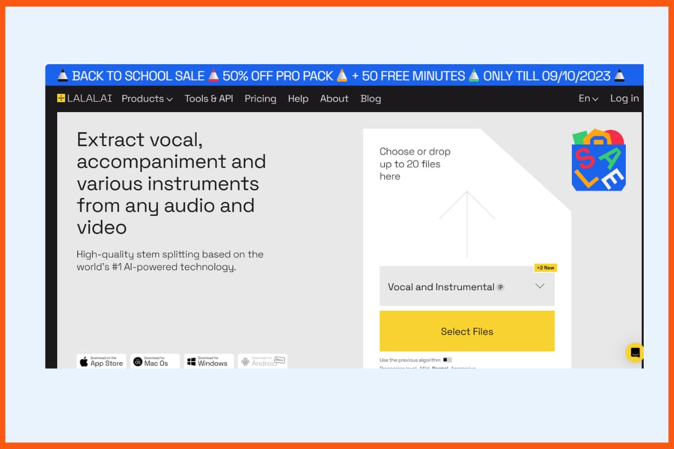Click the Log in link
The height and width of the screenshot is (449, 674).
(x=625, y=98)
